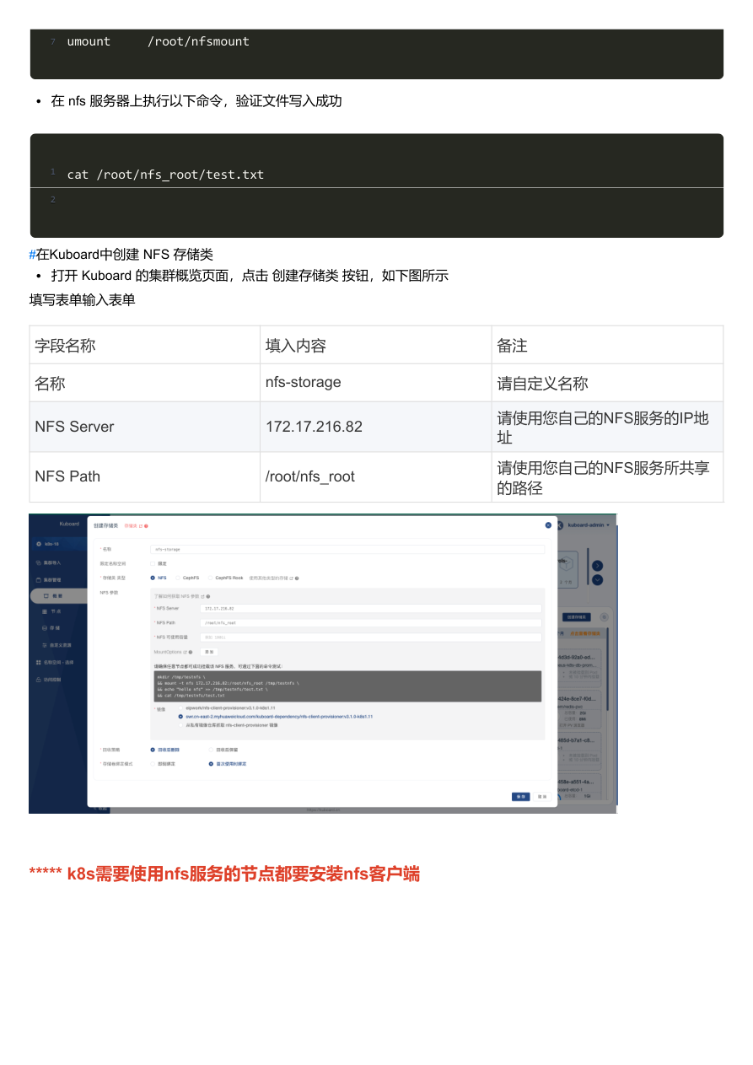This screenshot has width=753, height=1065.
Task: Open the 存储 storage icon in sidebar
Action: pos(45,628)
